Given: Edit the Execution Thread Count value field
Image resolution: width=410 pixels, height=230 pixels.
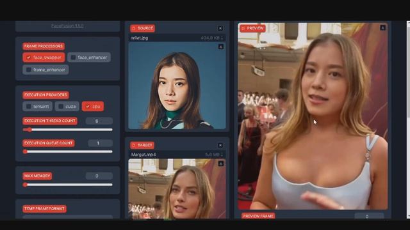Looking at the screenshot, I should pyautogui.click(x=99, y=121).
